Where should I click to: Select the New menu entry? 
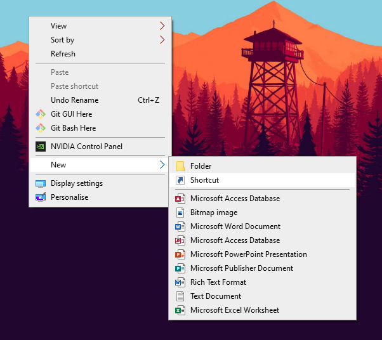[100, 165]
